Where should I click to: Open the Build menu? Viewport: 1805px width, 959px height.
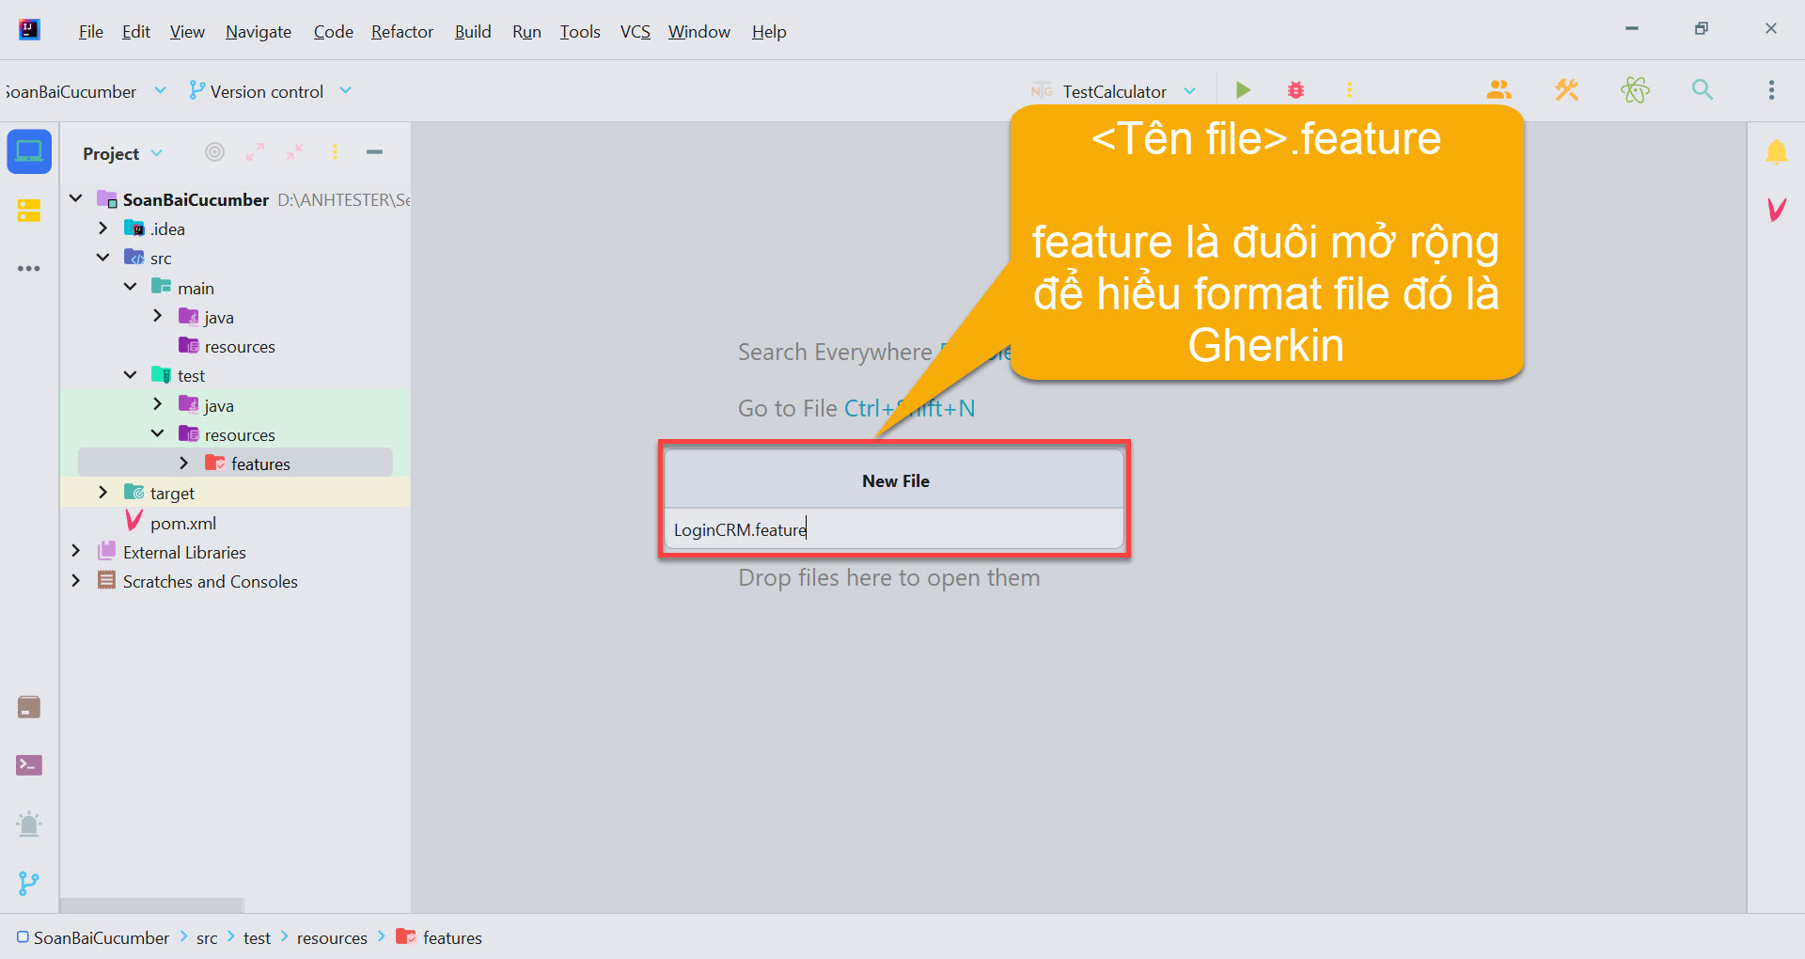pyautogui.click(x=473, y=32)
